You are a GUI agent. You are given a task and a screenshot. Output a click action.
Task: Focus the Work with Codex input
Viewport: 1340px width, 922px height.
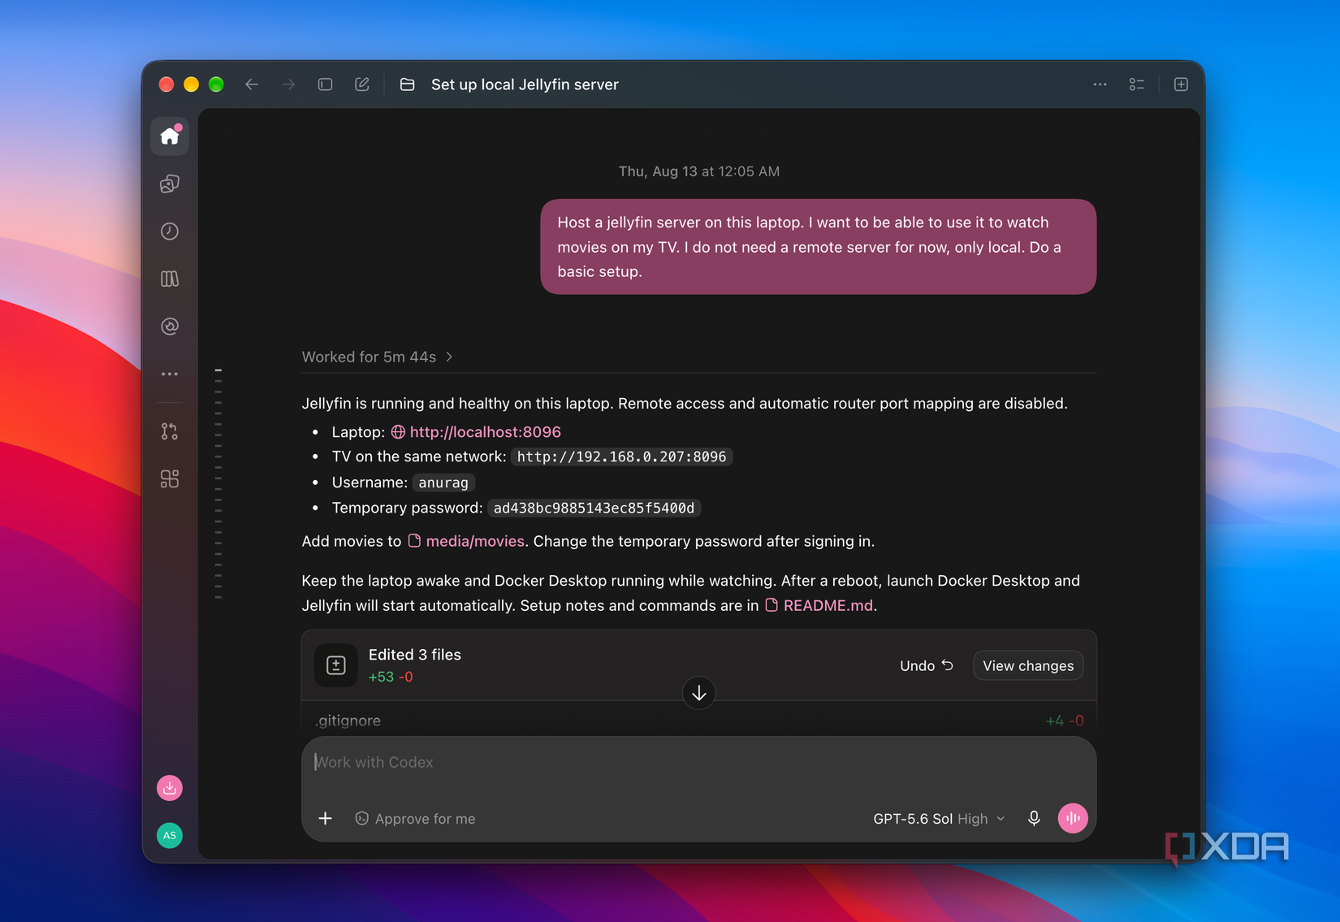click(699, 763)
